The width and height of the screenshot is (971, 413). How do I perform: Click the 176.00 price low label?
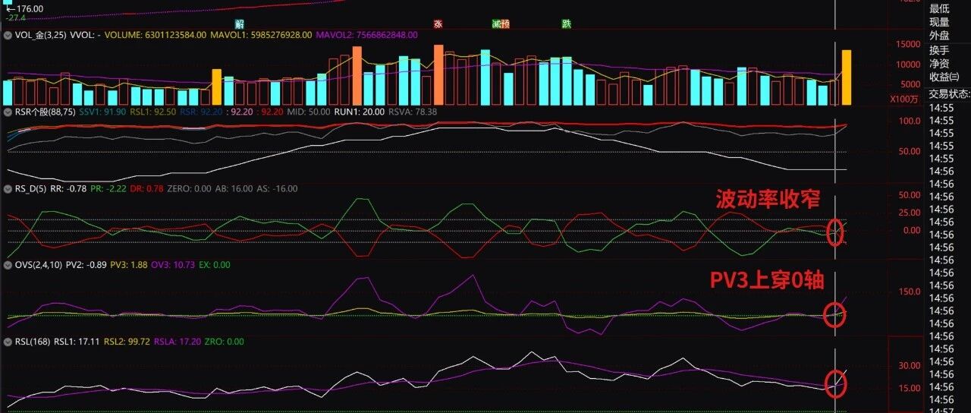point(28,8)
